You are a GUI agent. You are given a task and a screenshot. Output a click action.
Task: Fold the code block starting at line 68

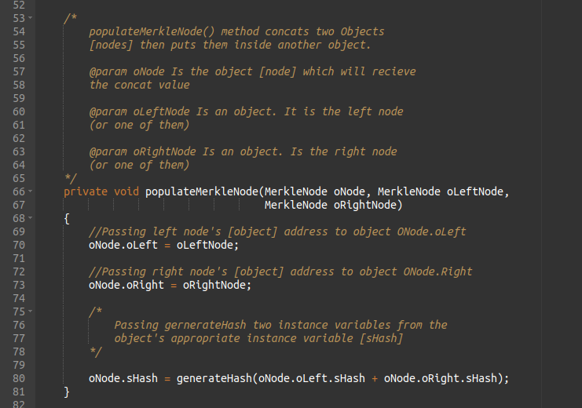click(x=30, y=217)
